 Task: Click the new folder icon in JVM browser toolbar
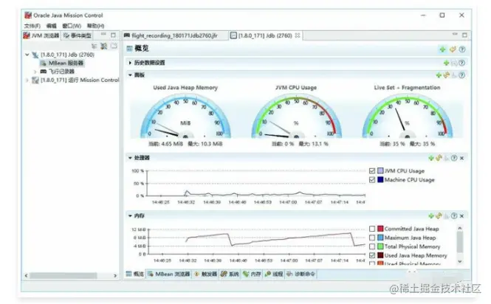pos(114,46)
